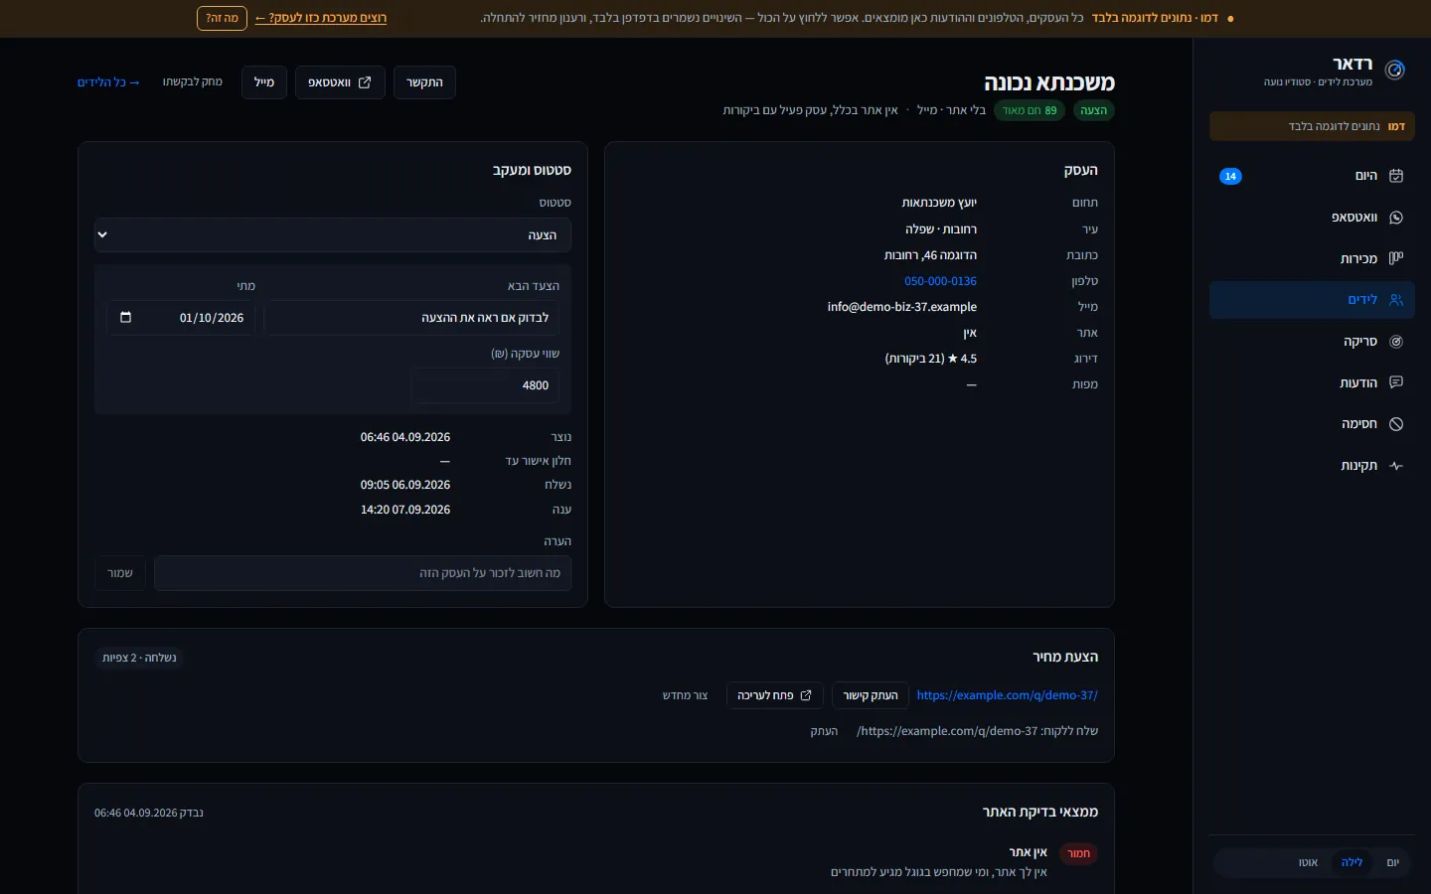Click the הצעד הבא text field
Image resolution: width=1431 pixels, height=894 pixels.
click(411, 318)
